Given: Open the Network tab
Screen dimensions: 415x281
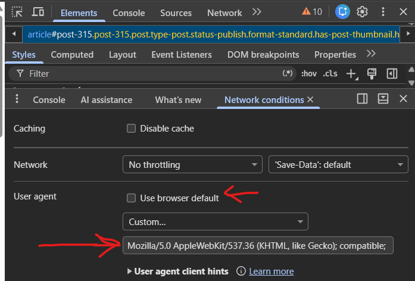Looking at the screenshot, I should tap(224, 13).
